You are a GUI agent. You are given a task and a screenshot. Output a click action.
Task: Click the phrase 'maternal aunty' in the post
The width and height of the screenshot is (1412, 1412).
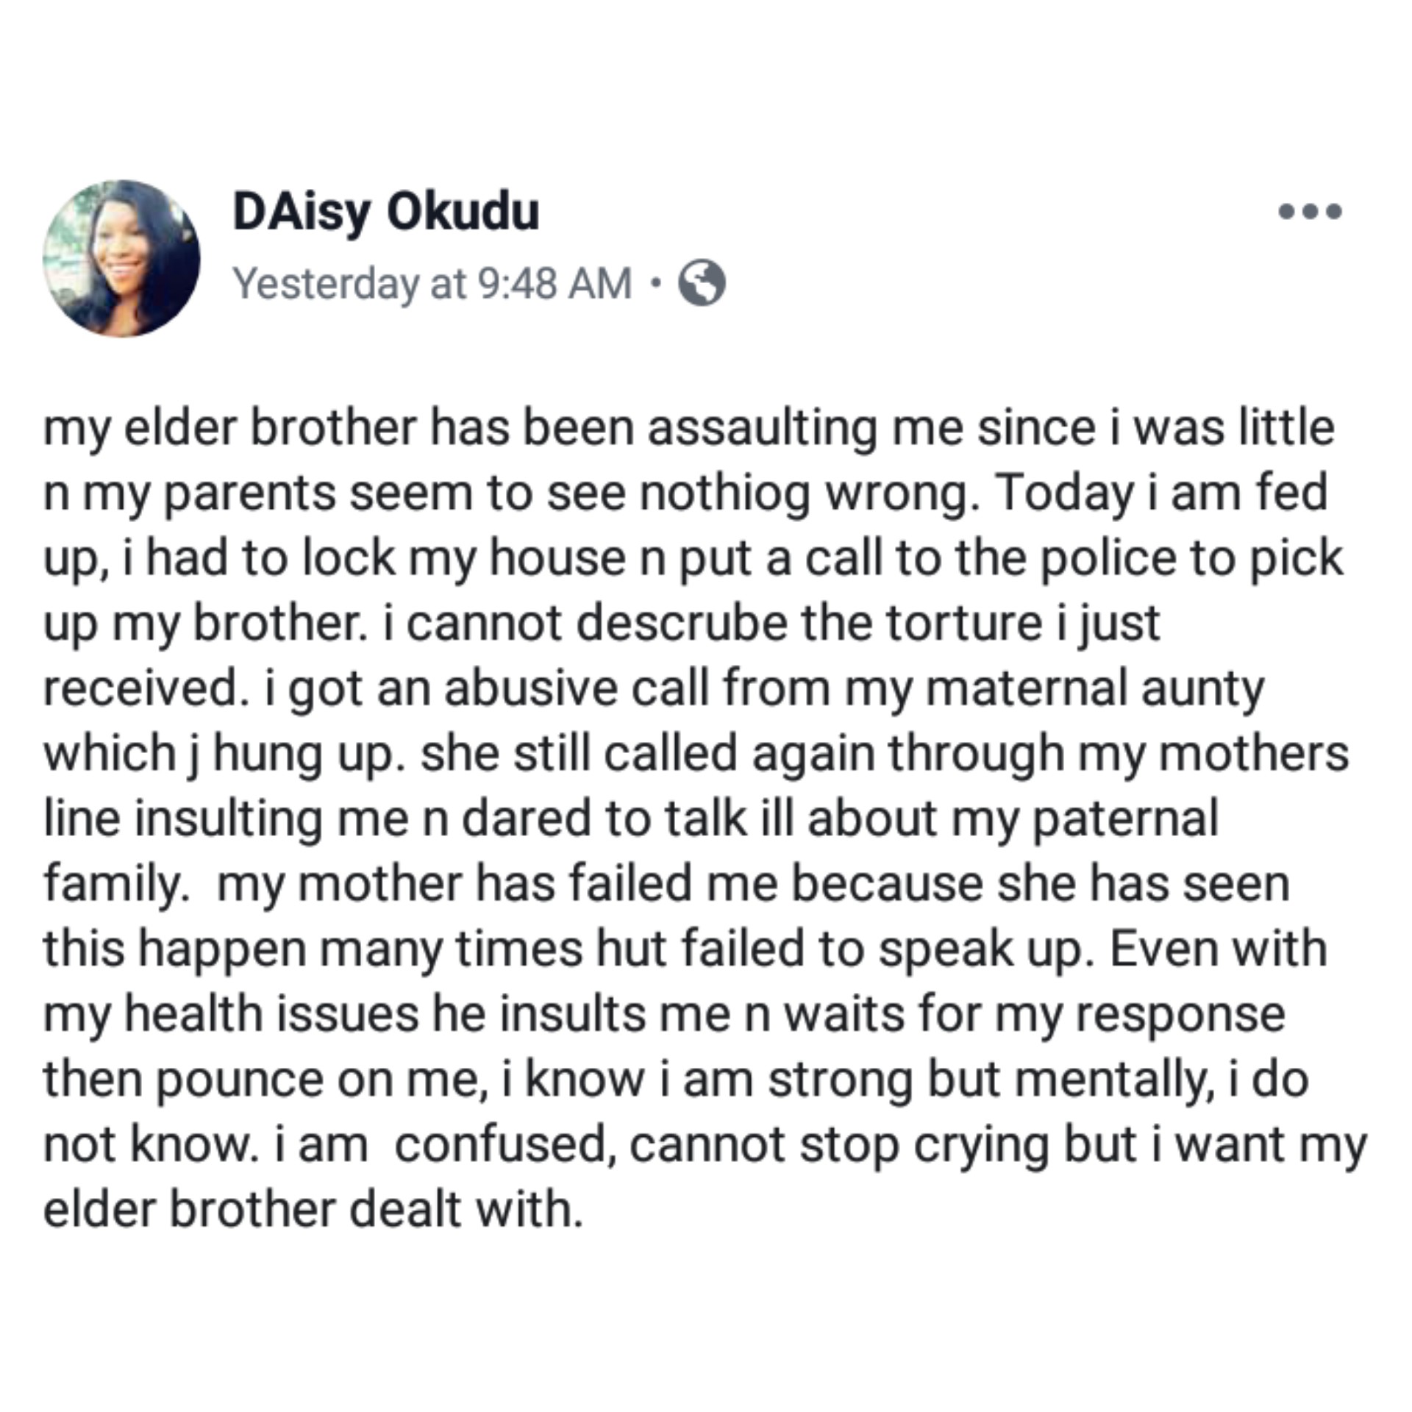pos(1094,688)
